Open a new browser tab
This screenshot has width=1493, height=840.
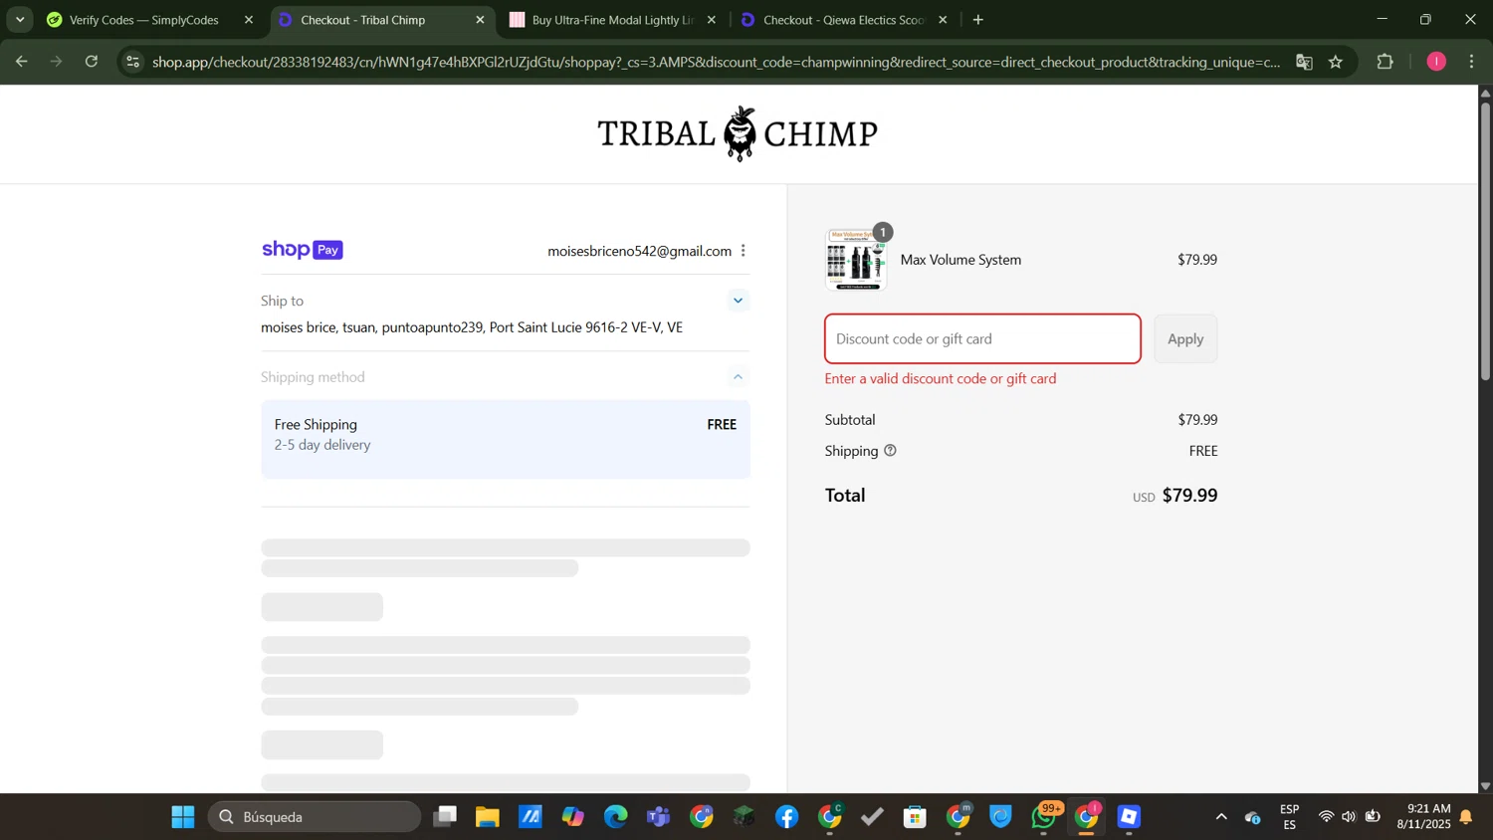978,20
